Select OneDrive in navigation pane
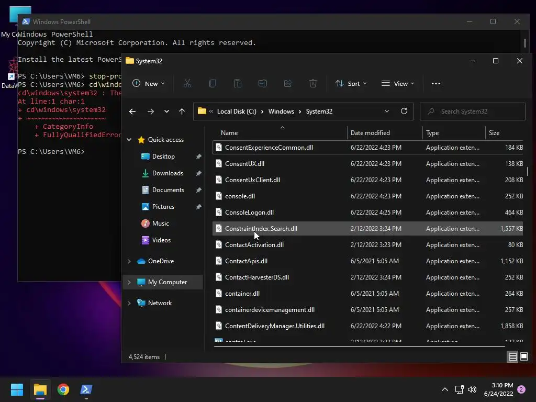Screen dimensions: 536x402 click(x=161, y=261)
